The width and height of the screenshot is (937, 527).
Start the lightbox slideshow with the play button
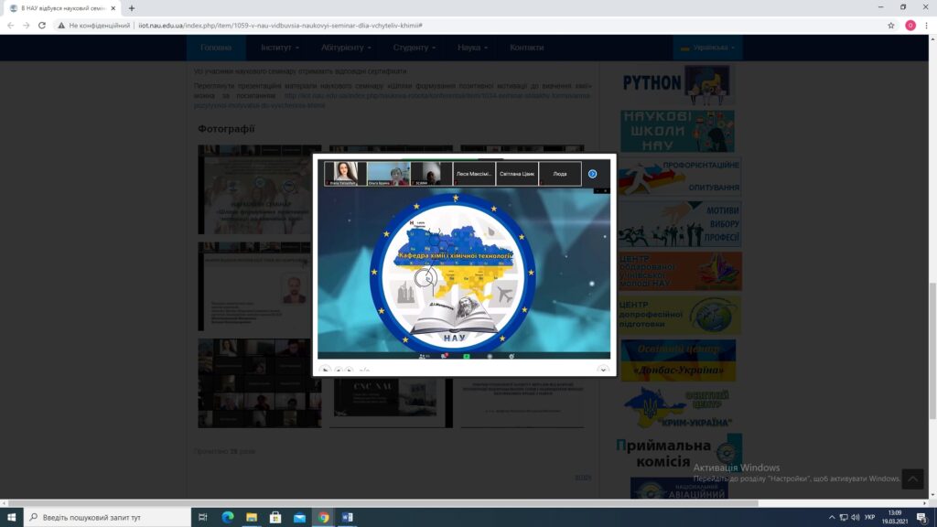click(326, 370)
